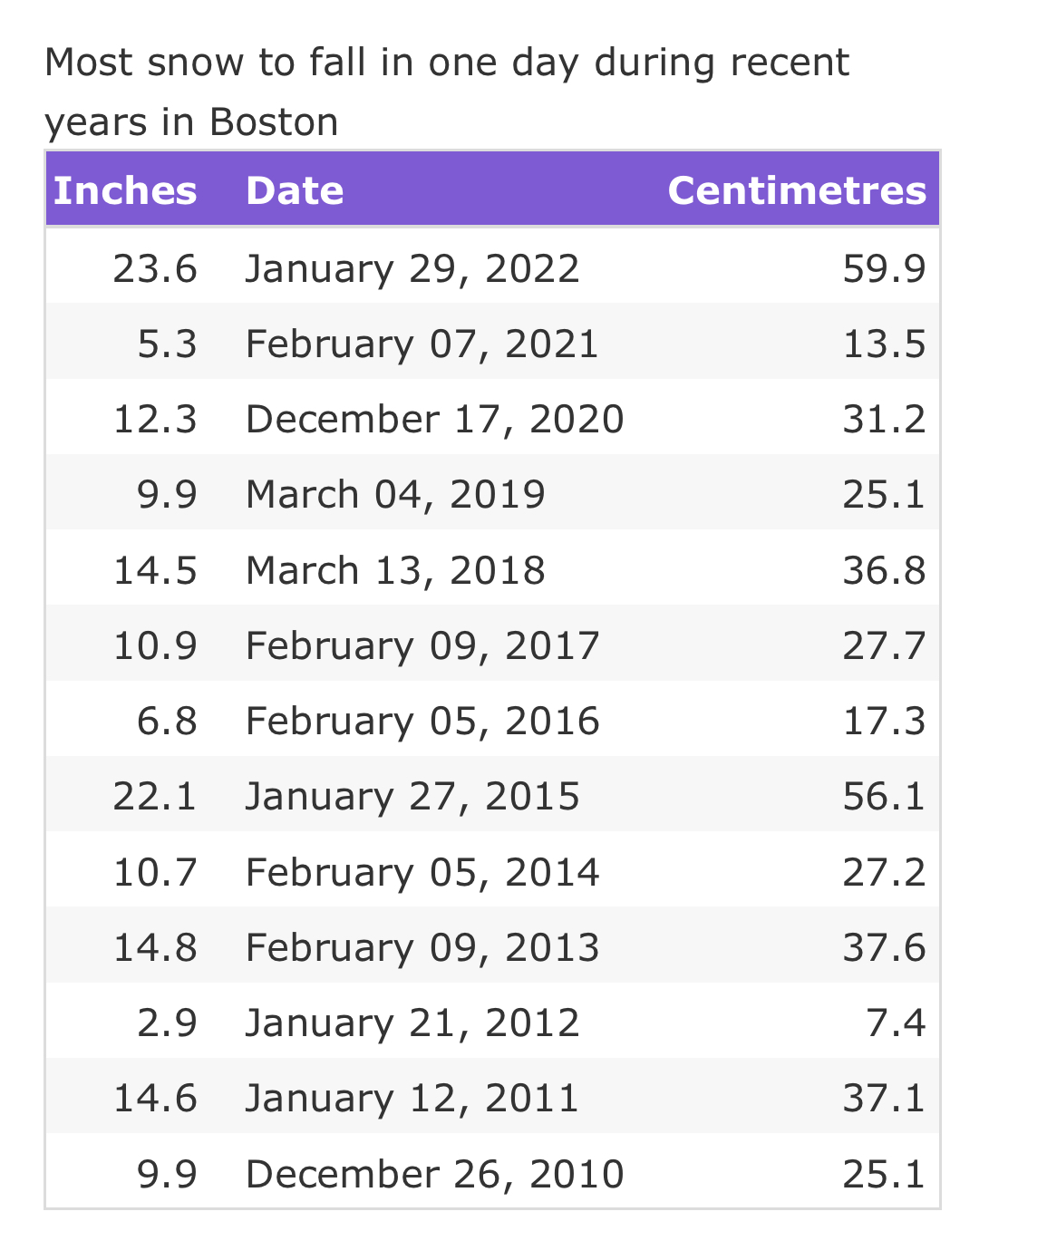Click the 12.3 inches cell
Viewport: 1047px width, 1260px height.
click(155, 420)
